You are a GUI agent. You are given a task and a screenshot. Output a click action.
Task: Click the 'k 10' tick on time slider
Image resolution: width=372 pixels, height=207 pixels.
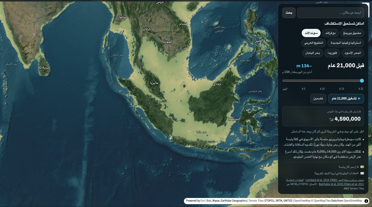tap(322, 89)
